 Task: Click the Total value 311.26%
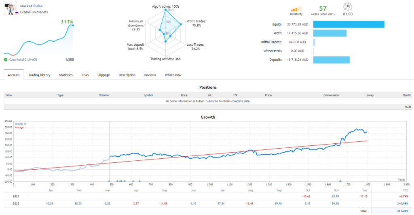pos(402,211)
